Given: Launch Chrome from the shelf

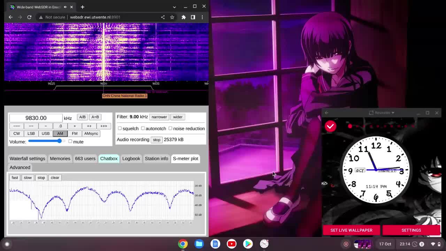Looking at the screenshot, I should coord(183,244).
